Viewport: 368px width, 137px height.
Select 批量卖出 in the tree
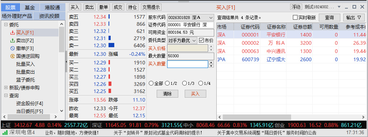pyautogui.click(x=26, y=72)
